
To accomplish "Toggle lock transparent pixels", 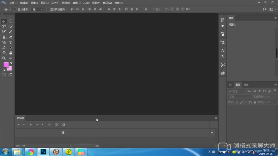I will 237,102.
